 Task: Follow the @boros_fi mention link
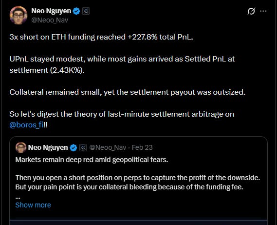point(26,125)
